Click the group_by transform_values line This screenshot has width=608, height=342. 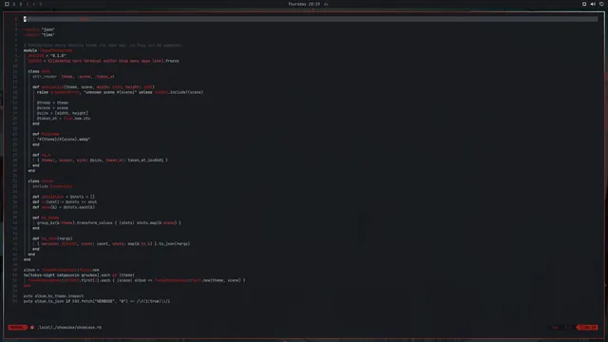click(x=109, y=223)
